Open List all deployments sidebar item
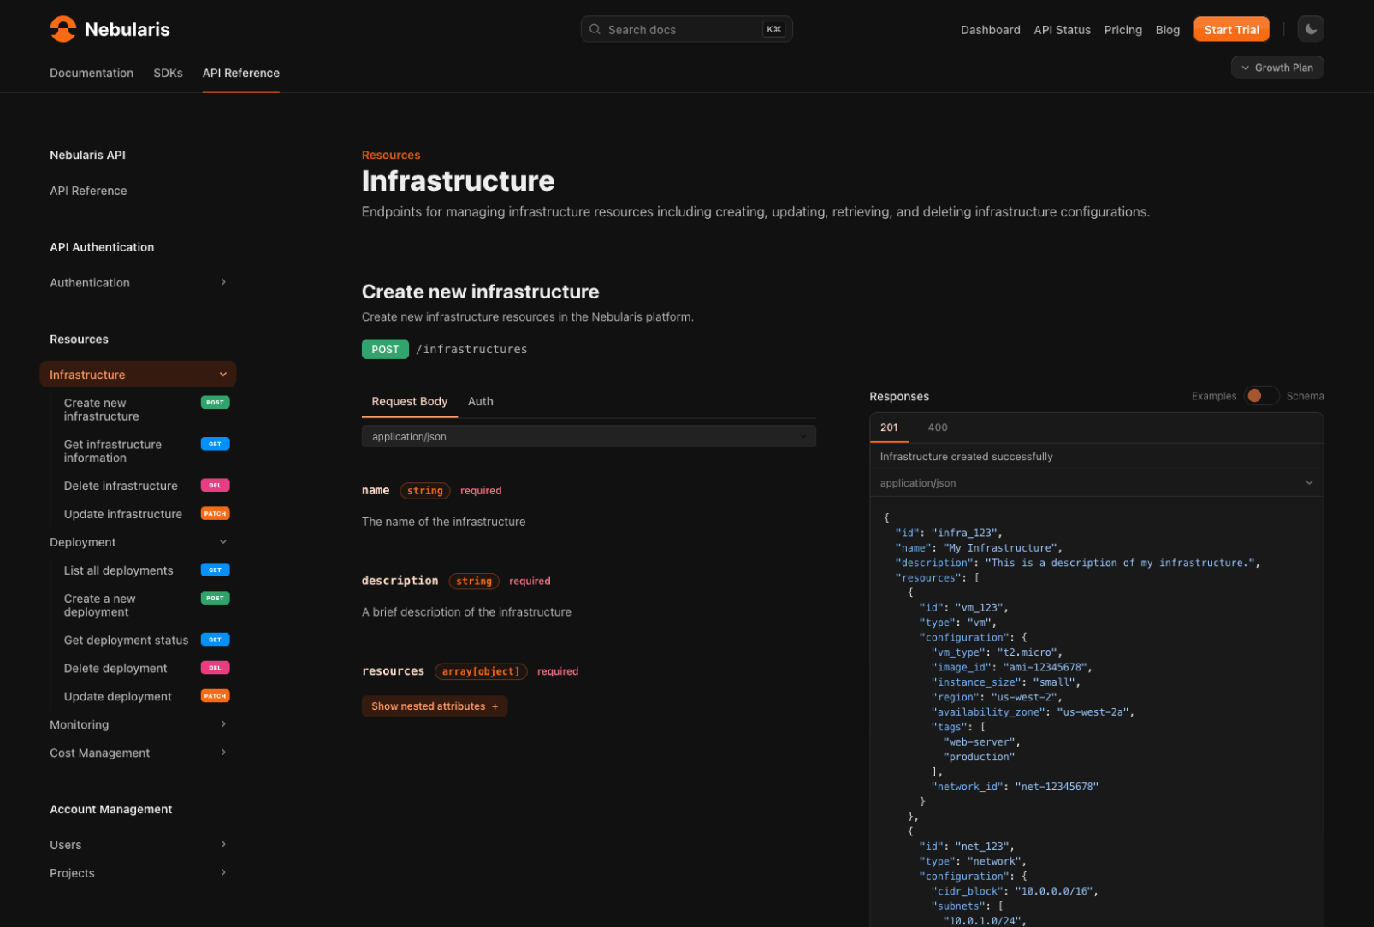The height and width of the screenshot is (927, 1374). click(x=118, y=570)
